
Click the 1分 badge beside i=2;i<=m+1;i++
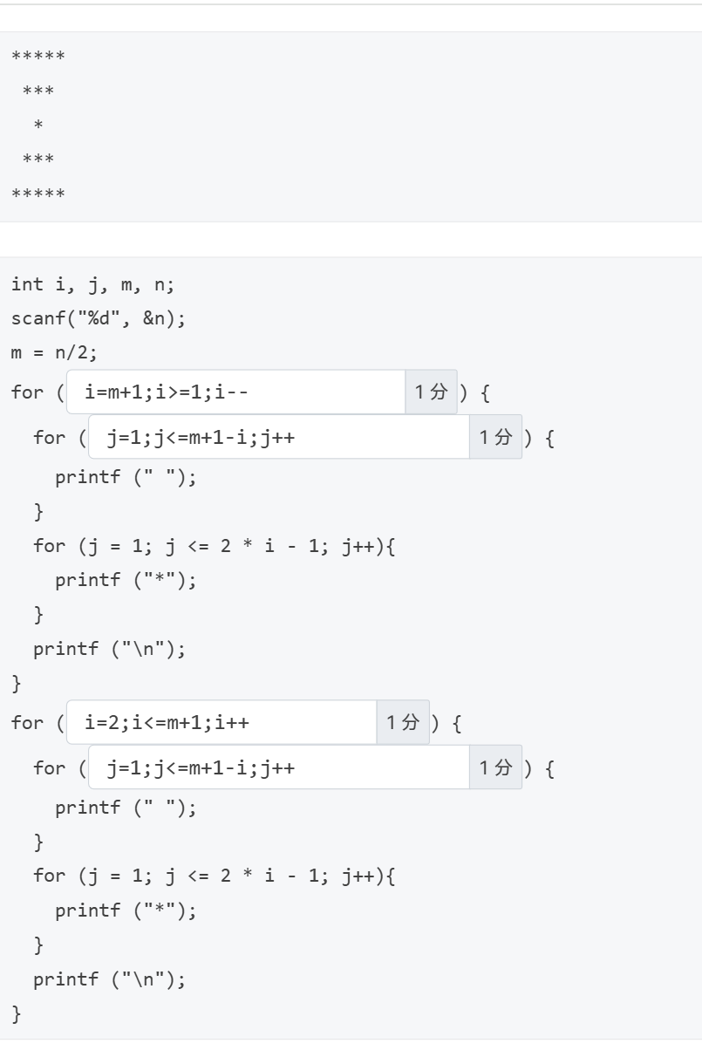click(x=403, y=722)
